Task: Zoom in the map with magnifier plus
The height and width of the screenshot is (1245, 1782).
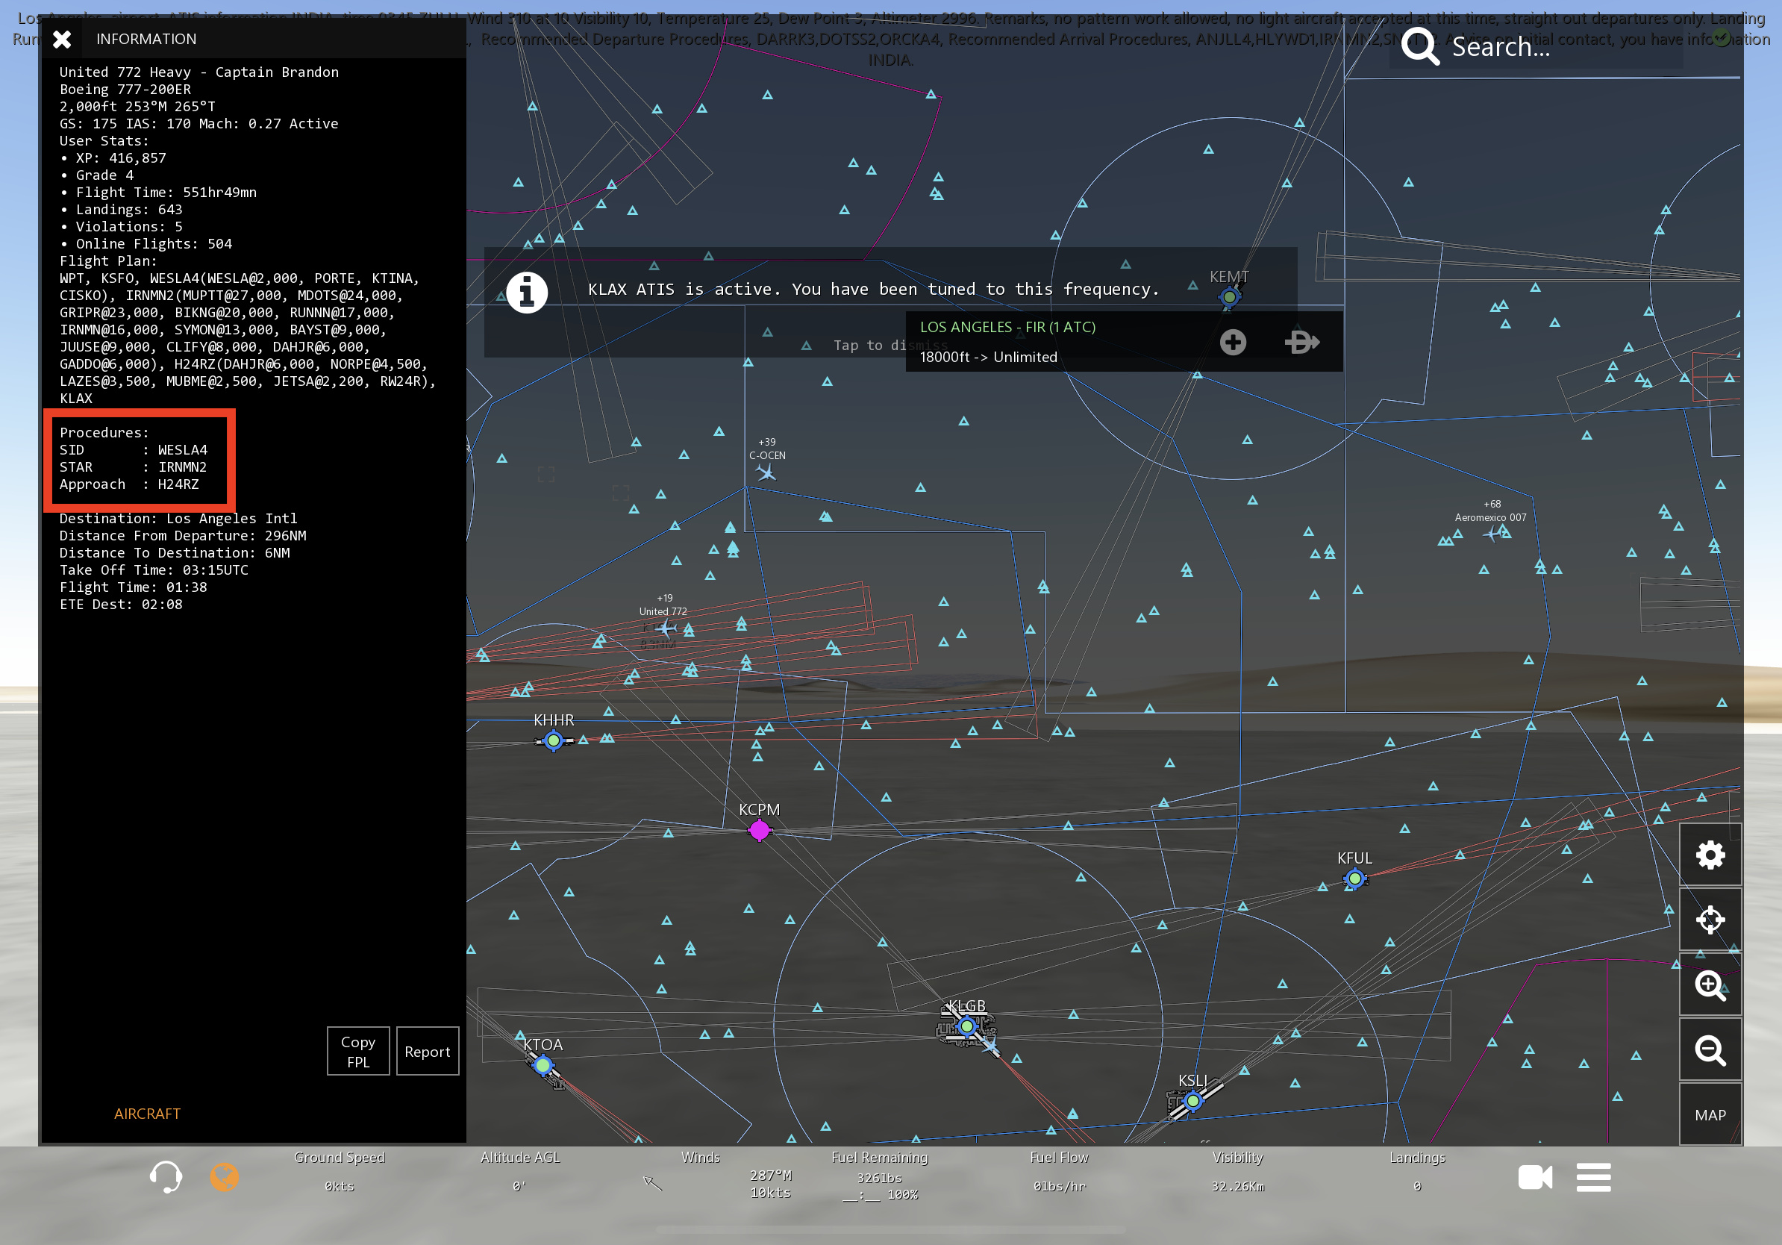Action: [x=1709, y=985]
